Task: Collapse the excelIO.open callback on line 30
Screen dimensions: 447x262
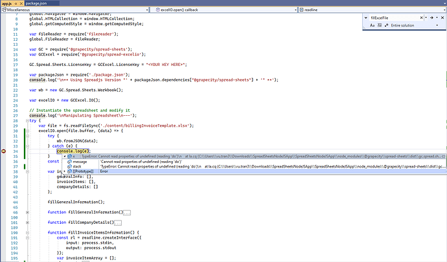Action: click(x=27, y=131)
